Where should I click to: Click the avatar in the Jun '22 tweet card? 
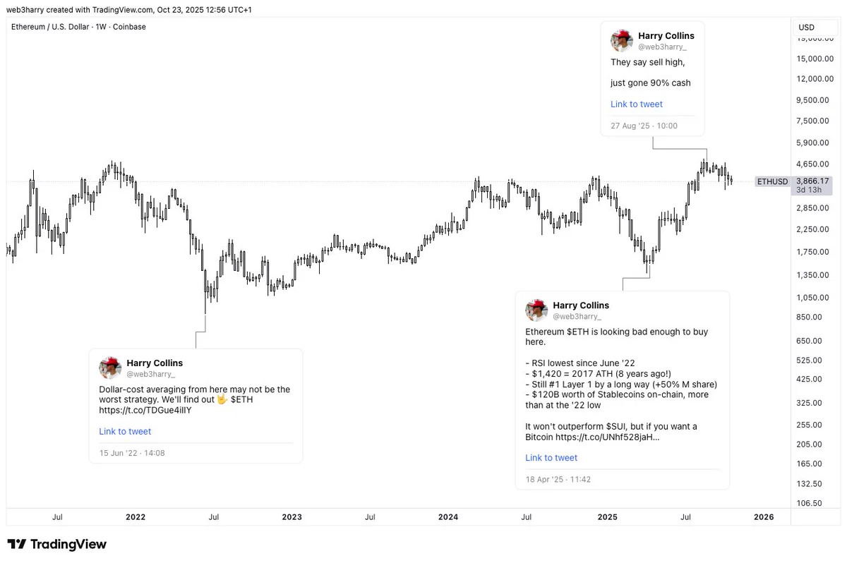(x=110, y=368)
